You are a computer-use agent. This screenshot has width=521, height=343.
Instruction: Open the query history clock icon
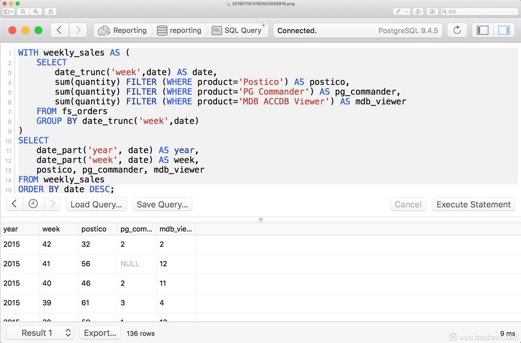pyautogui.click(x=33, y=204)
